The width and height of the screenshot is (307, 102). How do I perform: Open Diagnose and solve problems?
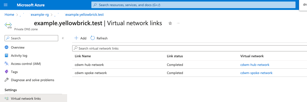click(x=32, y=80)
